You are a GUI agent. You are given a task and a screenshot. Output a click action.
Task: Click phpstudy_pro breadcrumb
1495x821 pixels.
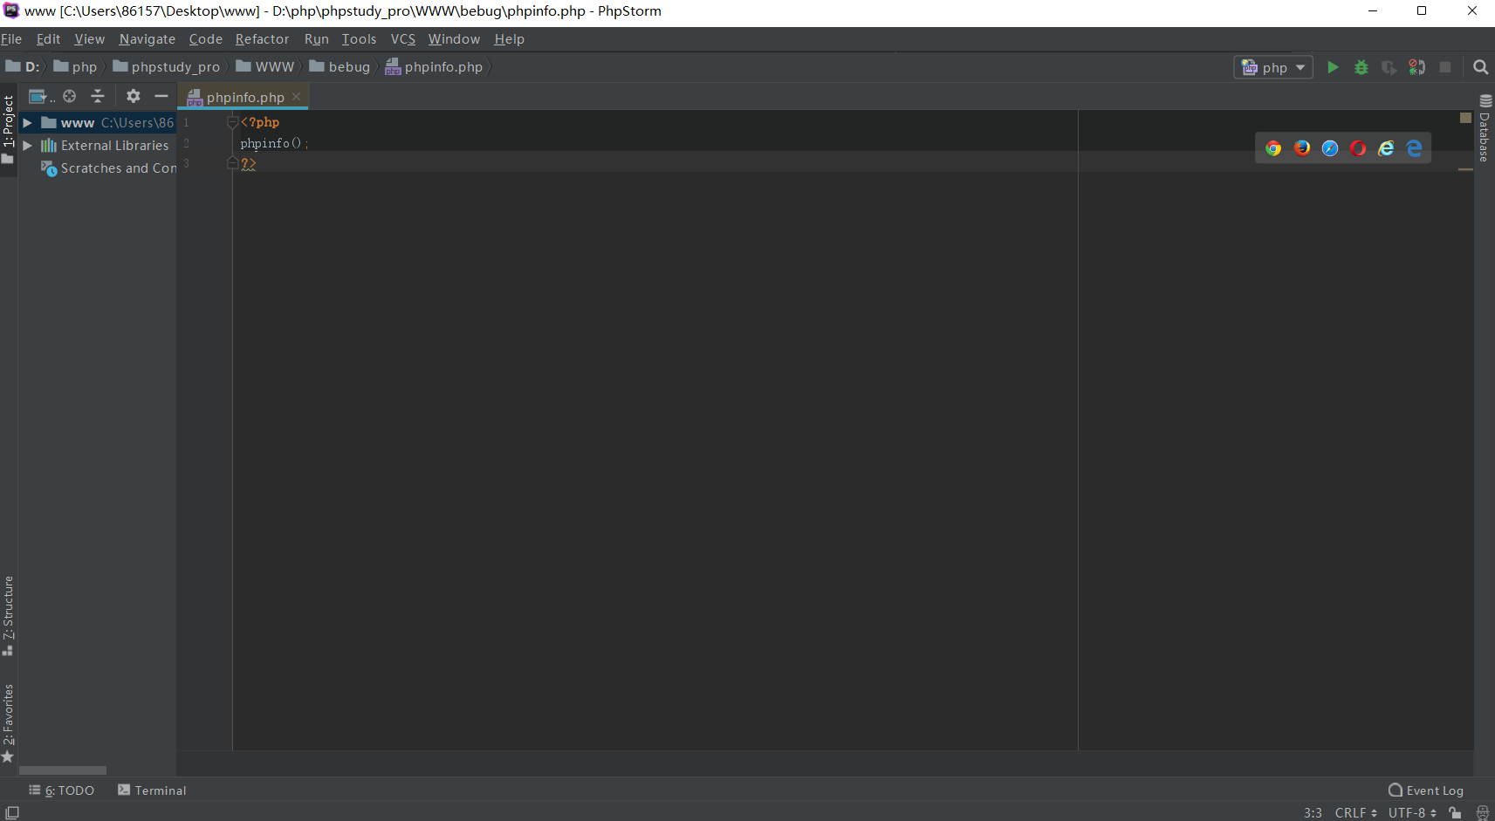point(167,67)
